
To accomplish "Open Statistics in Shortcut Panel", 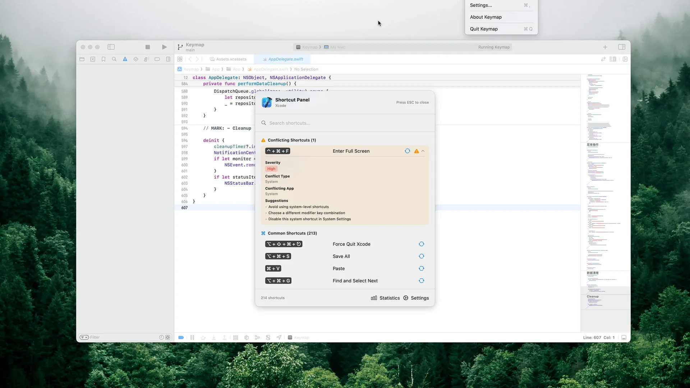I will click(x=385, y=298).
